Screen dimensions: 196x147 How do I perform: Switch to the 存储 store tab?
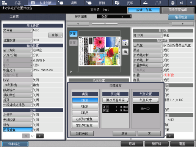point(98,3)
